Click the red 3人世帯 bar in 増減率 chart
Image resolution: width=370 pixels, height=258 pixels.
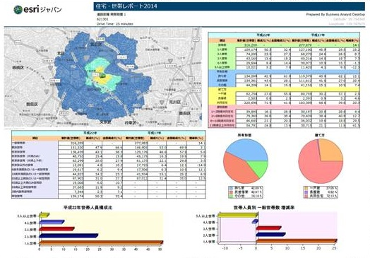[268, 228]
